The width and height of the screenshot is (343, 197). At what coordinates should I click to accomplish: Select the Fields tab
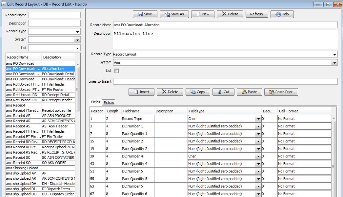click(x=96, y=102)
